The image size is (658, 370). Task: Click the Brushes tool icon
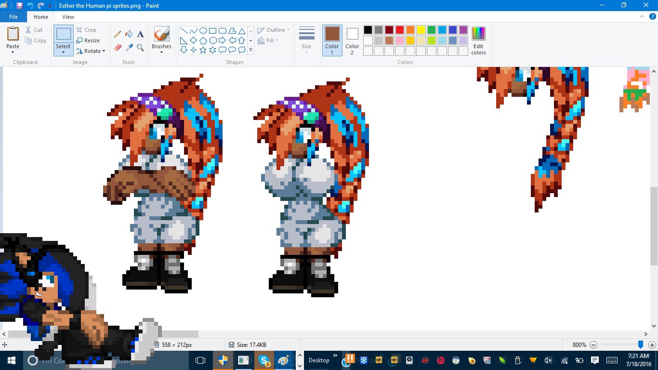[161, 34]
